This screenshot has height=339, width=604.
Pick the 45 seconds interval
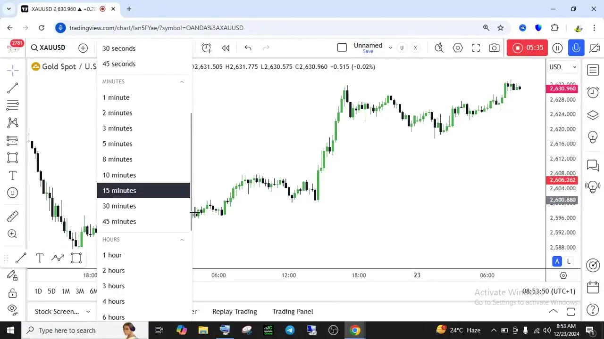tap(143, 64)
